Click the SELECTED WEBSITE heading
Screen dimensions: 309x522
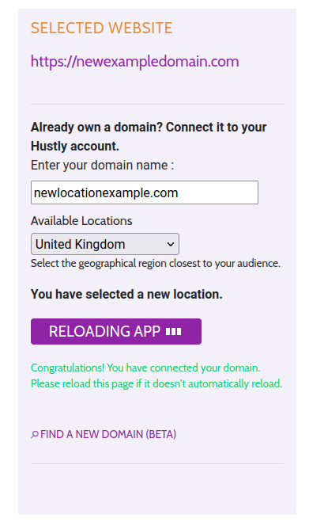coord(101,28)
